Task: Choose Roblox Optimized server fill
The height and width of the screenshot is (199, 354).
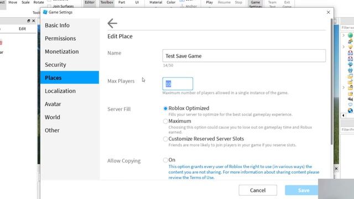Action: pyautogui.click(x=165, y=108)
